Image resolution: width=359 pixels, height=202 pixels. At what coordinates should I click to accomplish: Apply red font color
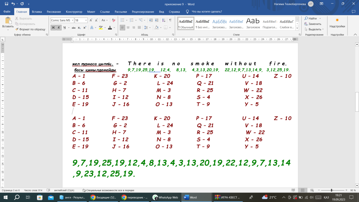click(110, 27)
